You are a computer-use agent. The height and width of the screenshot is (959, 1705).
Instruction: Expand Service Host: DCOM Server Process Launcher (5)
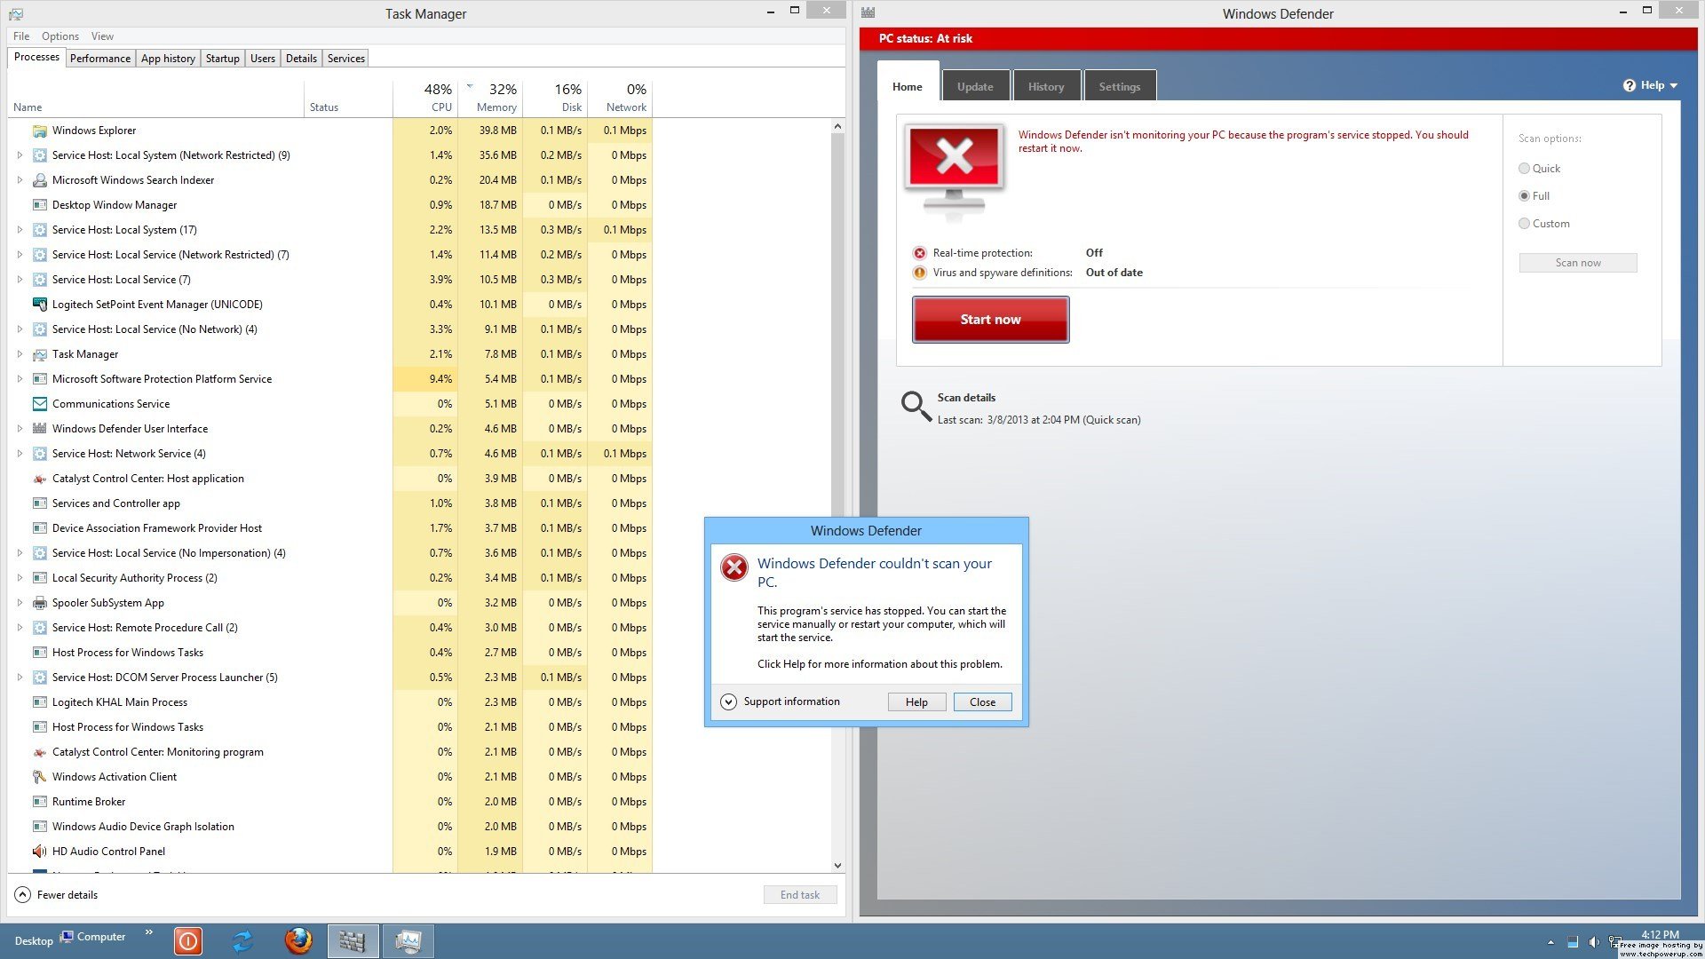[20, 678]
